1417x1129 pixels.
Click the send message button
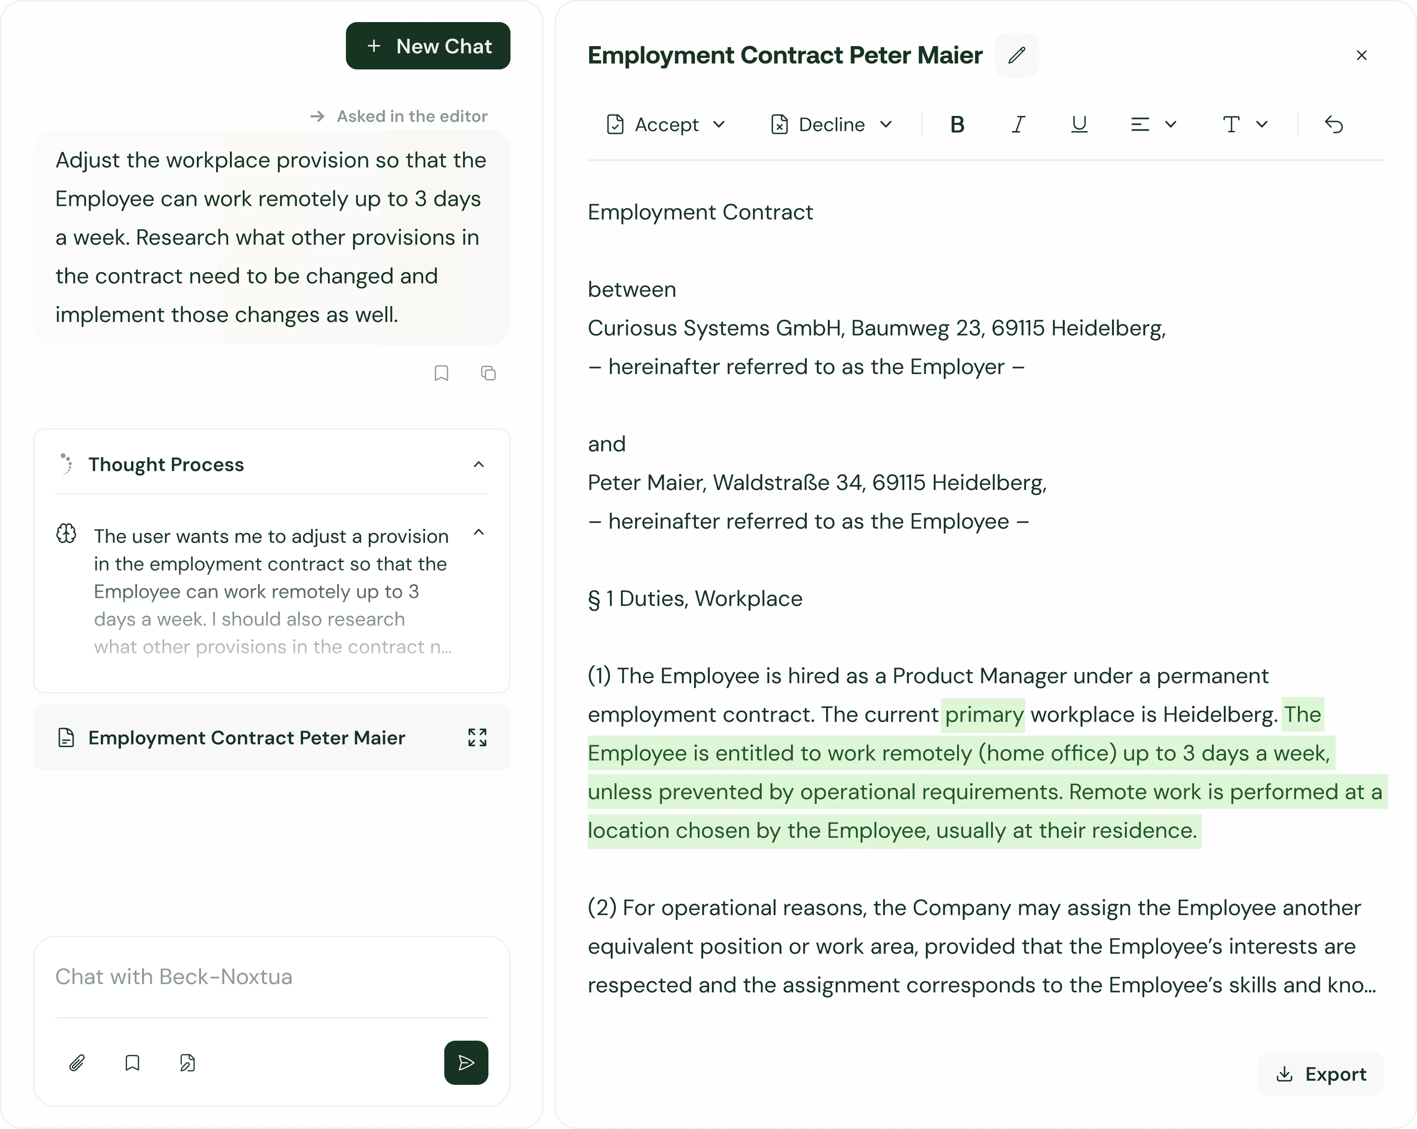(x=465, y=1063)
